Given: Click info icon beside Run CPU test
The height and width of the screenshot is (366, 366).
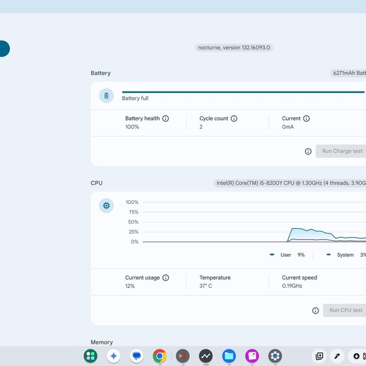Looking at the screenshot, I should pos(315,310).
